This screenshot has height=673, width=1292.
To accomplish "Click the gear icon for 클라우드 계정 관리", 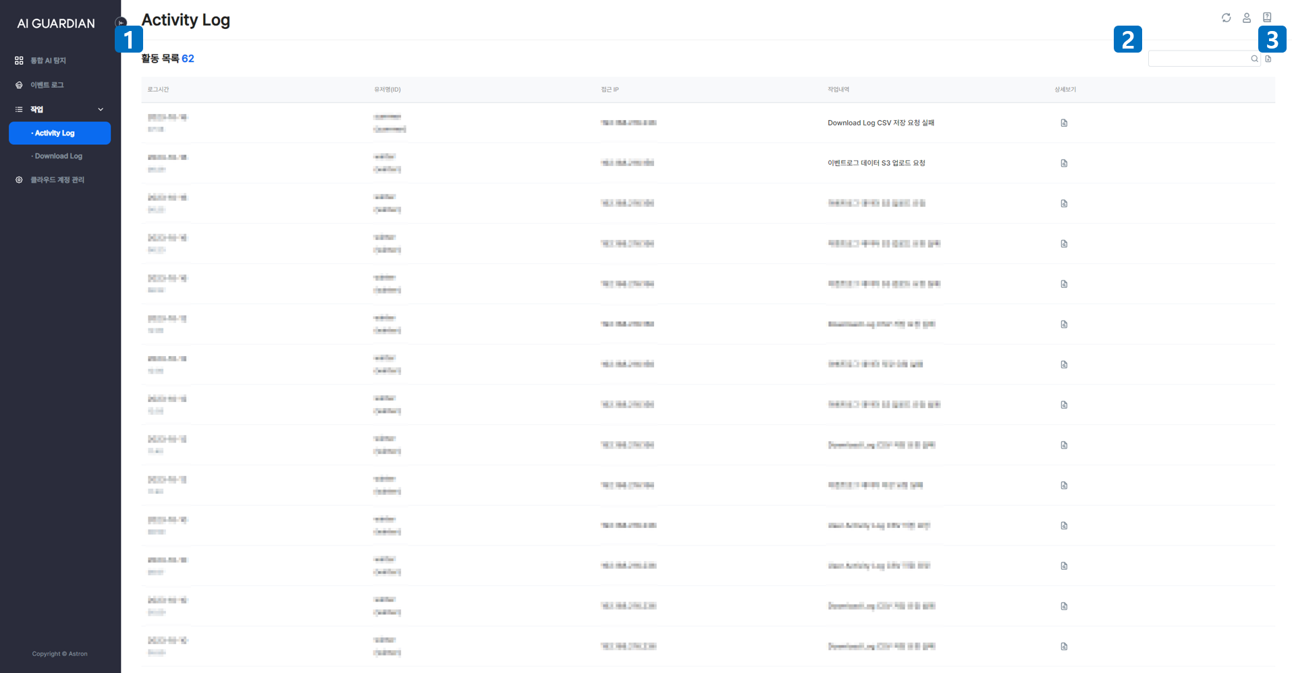I will click(x=19, y=180).
